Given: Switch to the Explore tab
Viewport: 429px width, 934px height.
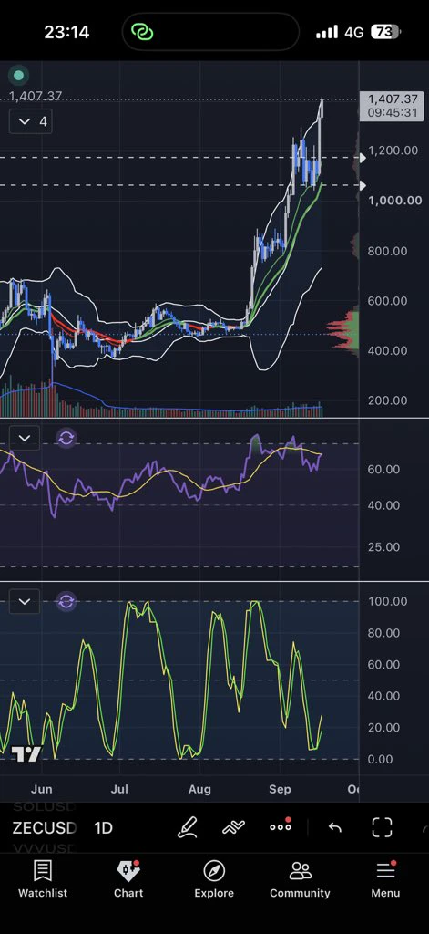Looking at the screenshot, I should [x=214, y=879].
